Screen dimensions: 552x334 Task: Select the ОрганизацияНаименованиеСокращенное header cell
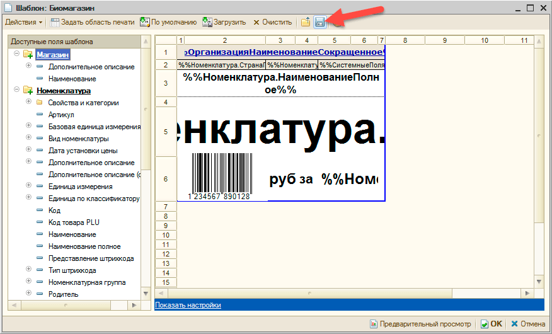point(284,52)
